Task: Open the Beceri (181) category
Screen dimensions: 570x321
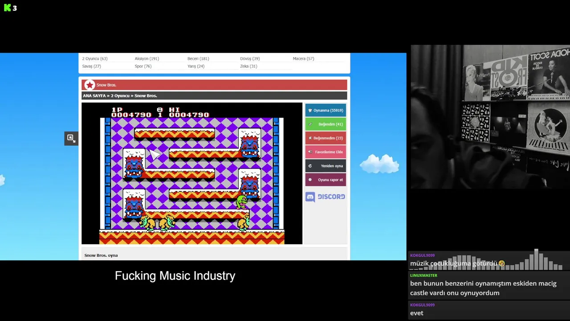Action: (x=198, y=59)
